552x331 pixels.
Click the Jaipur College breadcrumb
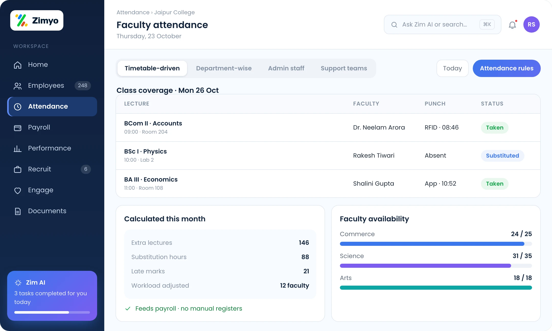(x=174, y=12)
